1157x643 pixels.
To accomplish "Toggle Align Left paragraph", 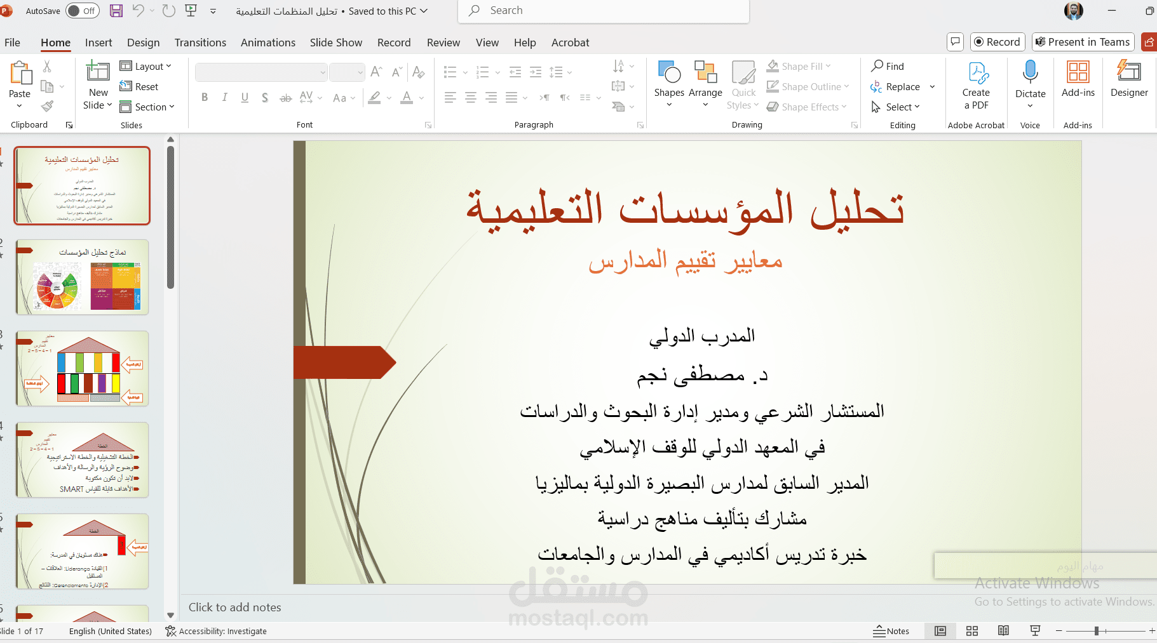I will (x=450, y=98).
